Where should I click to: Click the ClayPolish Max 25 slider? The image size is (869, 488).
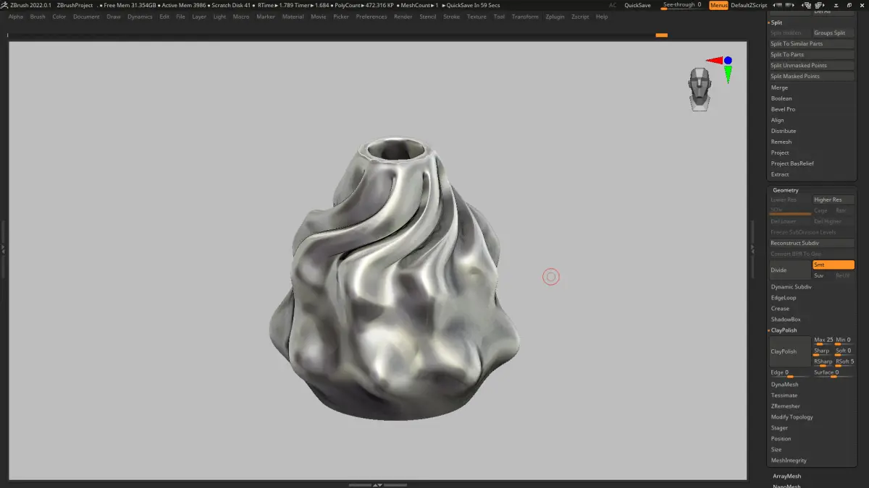pos(823,341)
